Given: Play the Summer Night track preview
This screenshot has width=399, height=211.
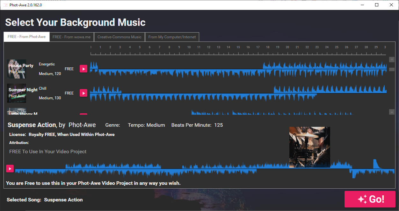Looking at the screenshot, I should [x=83, y=93].
